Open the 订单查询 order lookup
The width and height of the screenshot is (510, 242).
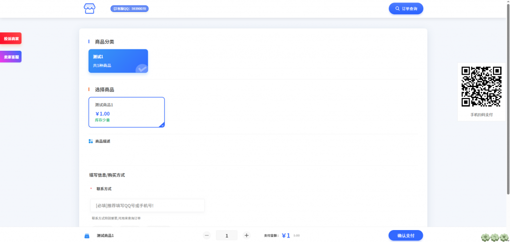406,8
